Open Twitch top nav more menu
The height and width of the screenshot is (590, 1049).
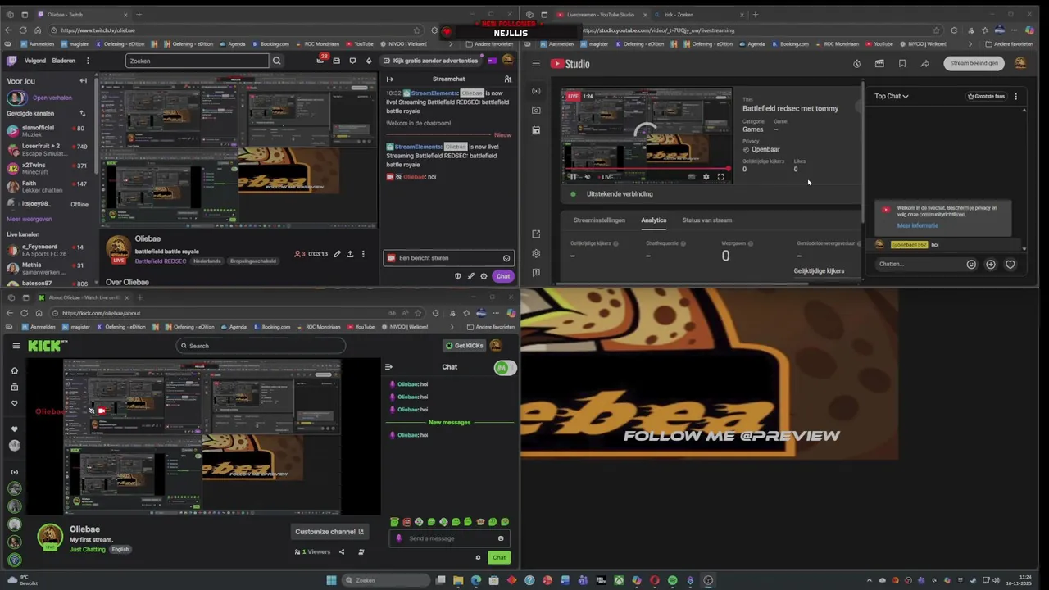(88, 61)
